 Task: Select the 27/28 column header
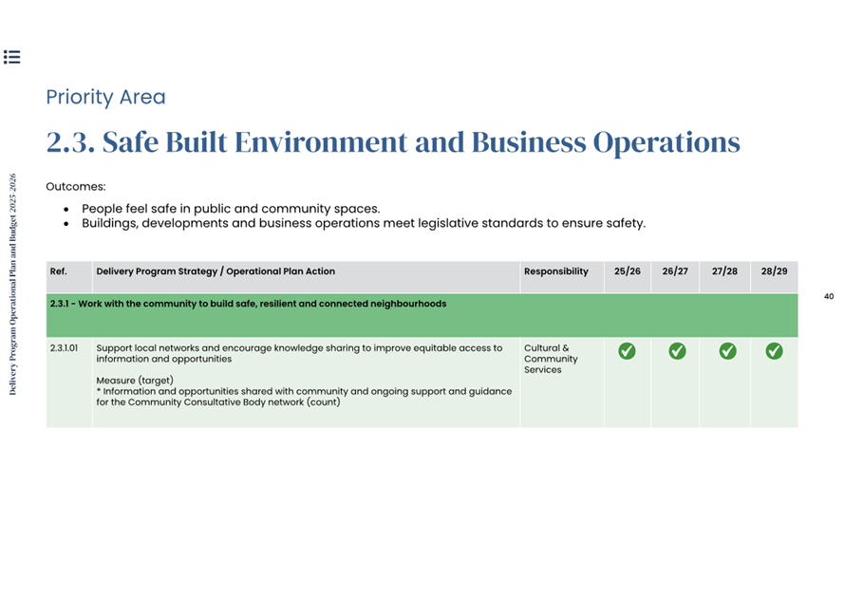click(x=724, y=271)
